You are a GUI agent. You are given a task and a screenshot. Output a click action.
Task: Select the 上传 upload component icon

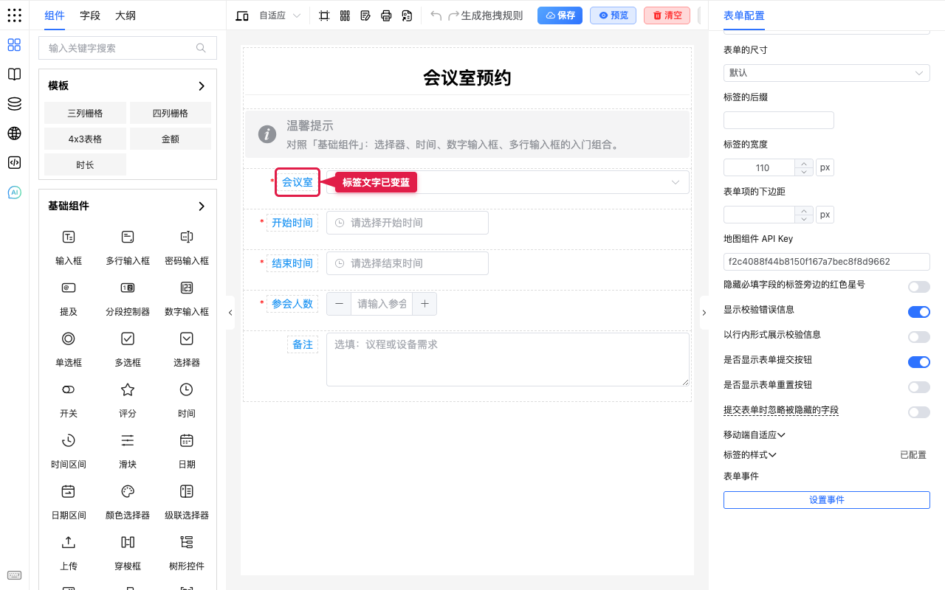point(69,542)
